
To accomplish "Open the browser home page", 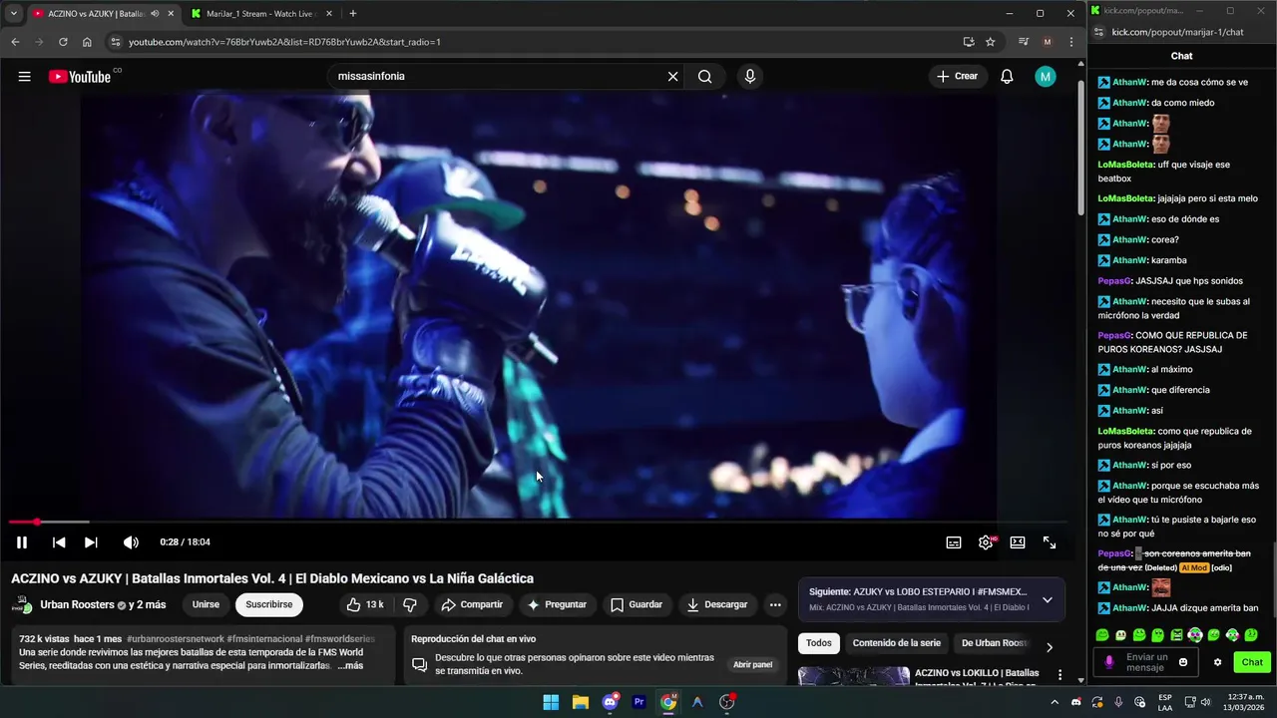I will (x=87, y=42).
